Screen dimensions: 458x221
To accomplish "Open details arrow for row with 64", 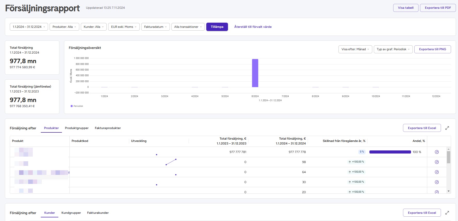I will click(437, 172).
